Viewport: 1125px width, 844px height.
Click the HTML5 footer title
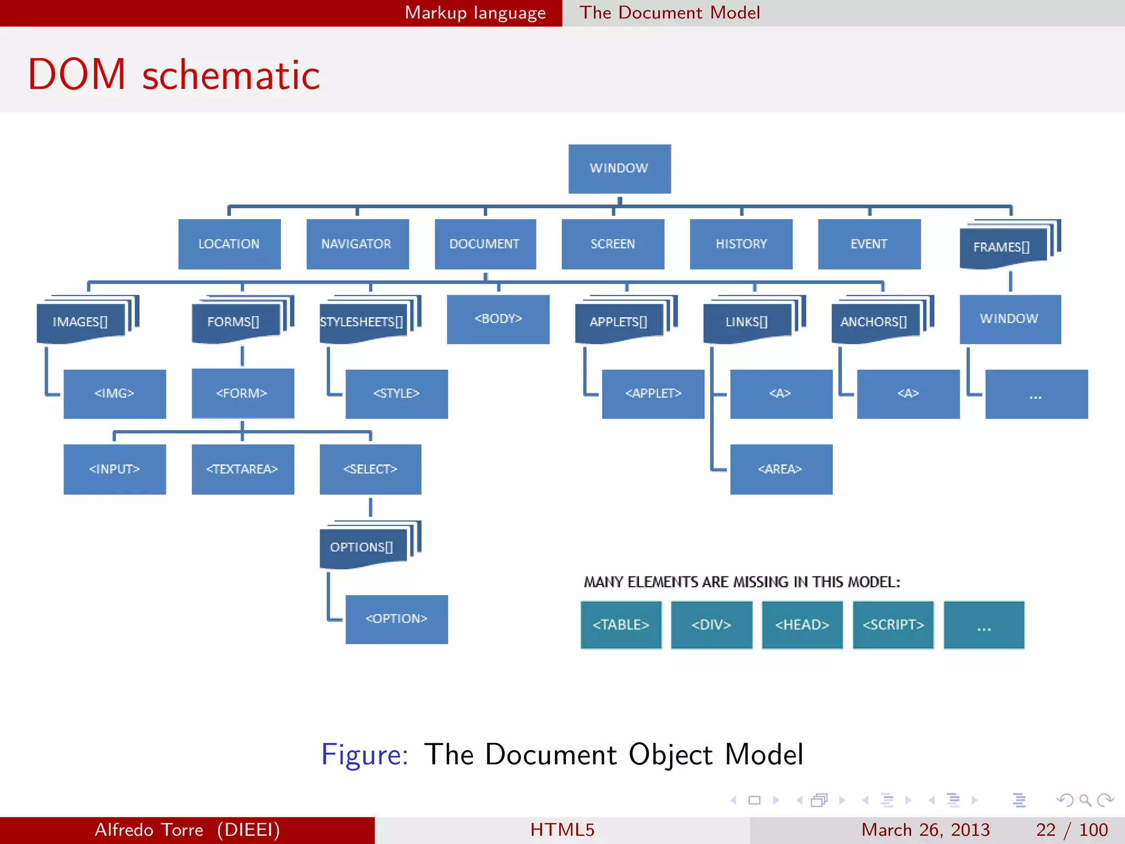coord(562,830)
